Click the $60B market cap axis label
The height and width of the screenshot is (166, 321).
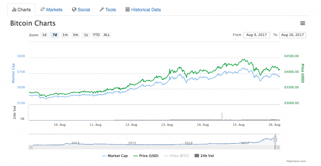pos(21,87)
